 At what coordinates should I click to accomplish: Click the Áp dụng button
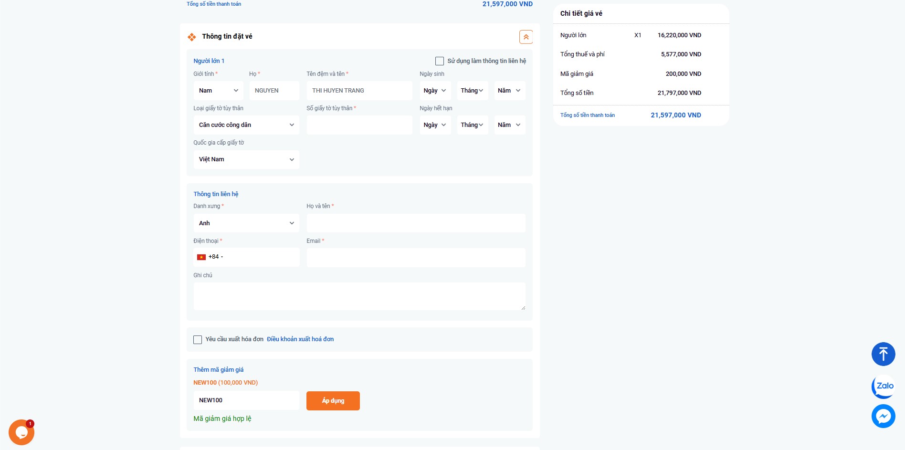[333, 401]
